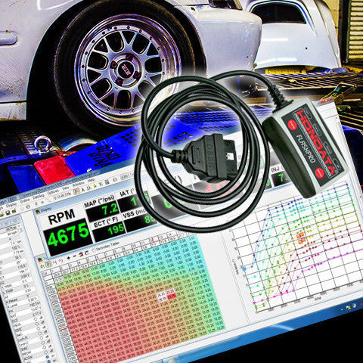Toggle the Secondary Tables checkbox
The height and width of the screenshot is (363, 363).
pos(94,250)
